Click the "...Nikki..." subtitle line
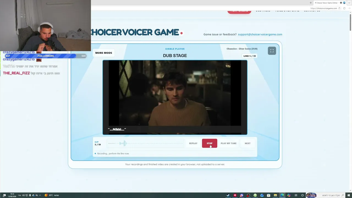 click(x=117, y=129)
